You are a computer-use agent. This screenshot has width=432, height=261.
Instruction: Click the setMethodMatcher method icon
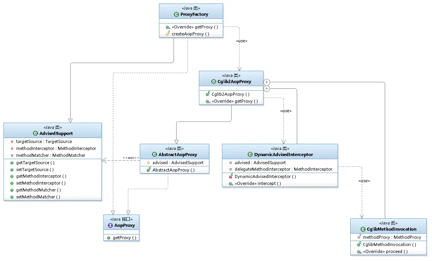[12, 197]
